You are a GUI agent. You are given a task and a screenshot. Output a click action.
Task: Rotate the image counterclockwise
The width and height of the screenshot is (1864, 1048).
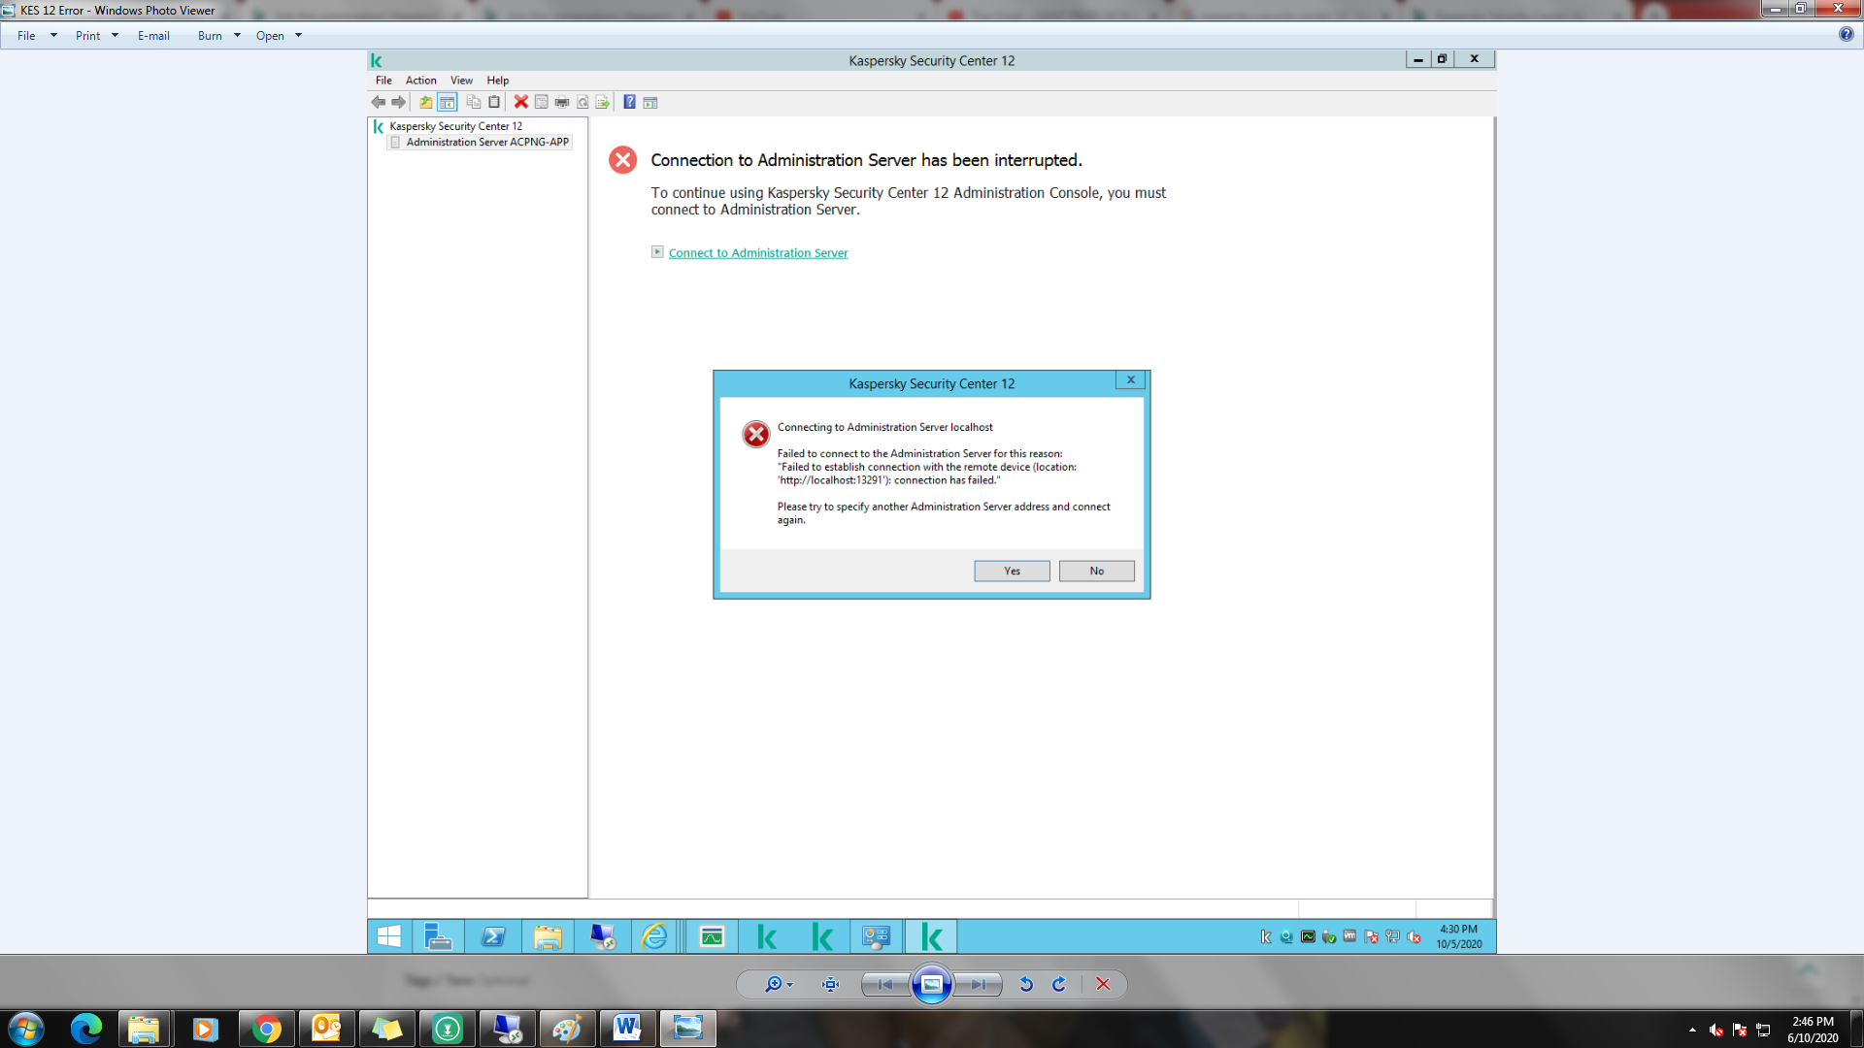point(1026,984)
